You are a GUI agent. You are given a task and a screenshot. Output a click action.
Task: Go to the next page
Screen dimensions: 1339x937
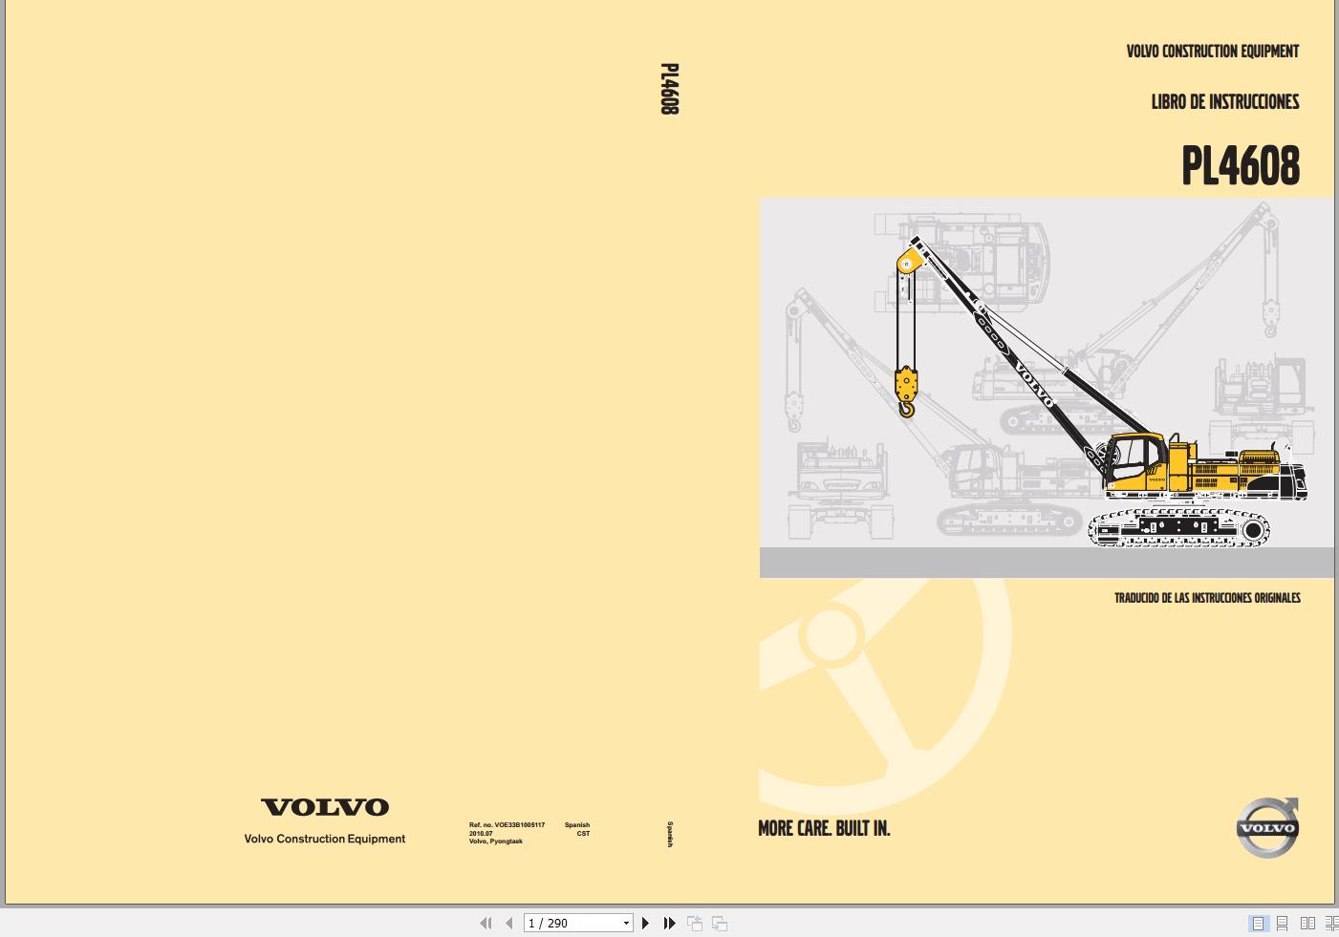click(x=646, y=923)
